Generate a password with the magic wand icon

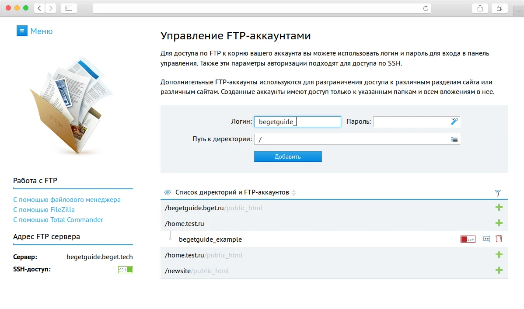454,122
